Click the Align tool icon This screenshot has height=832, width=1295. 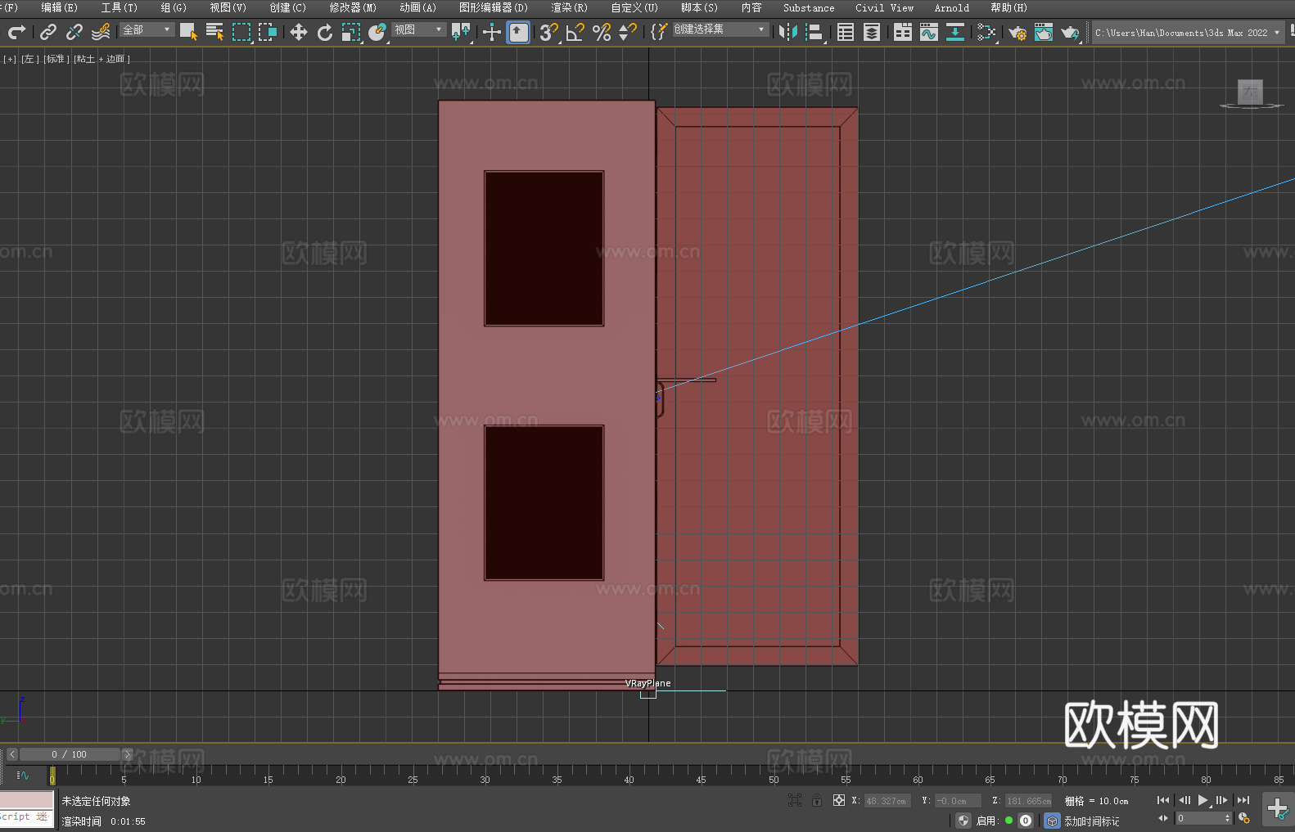(814, 32)
